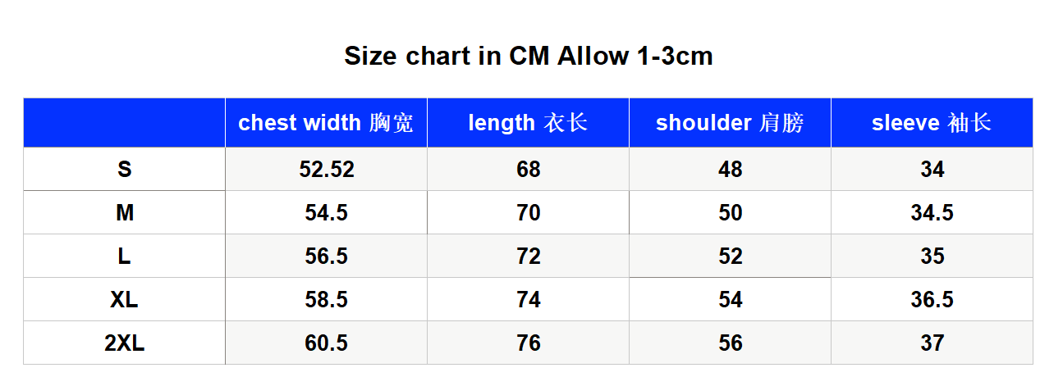Screen dimensions: 1063x386
Task: Select the 'shoulder 肩膀' column header
Action: point(730,123)
